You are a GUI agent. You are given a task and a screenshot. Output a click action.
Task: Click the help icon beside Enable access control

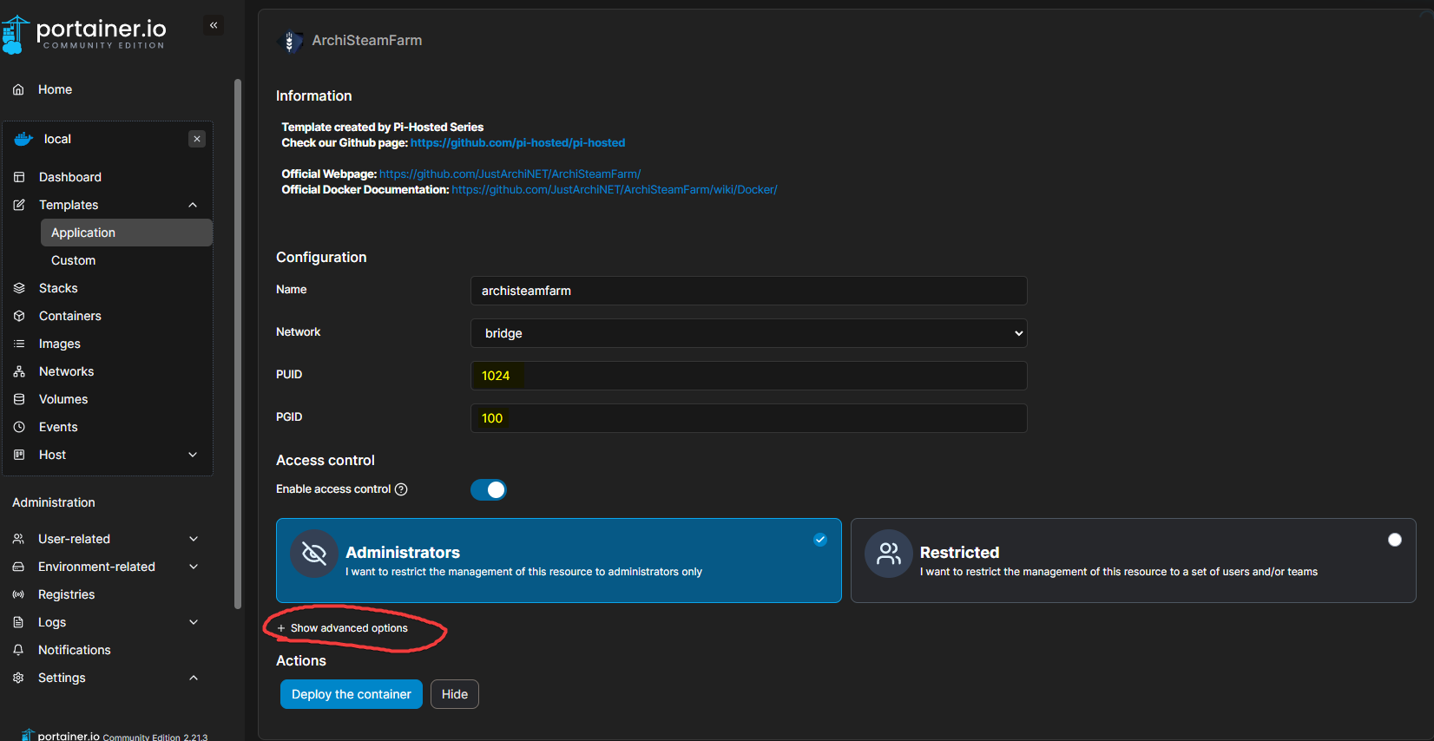[401, 489]
